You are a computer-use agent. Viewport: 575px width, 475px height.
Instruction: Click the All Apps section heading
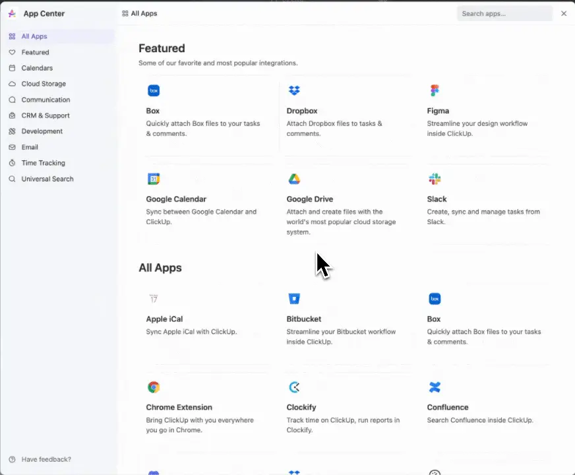160,268
